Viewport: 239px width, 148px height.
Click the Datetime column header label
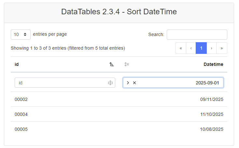tap(213, 64)
